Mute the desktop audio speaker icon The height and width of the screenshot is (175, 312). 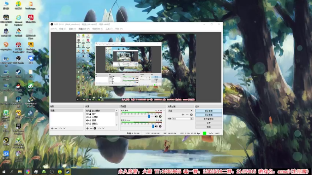point(156,116)
